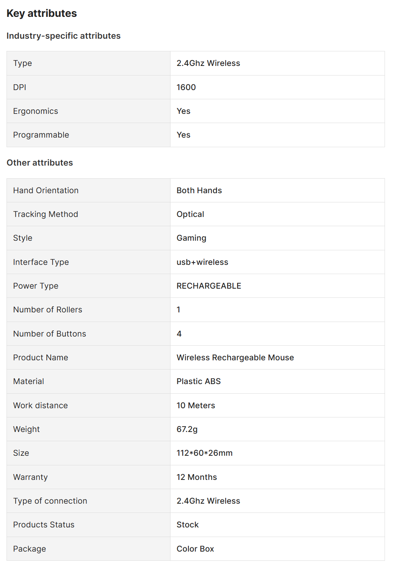393x565 pixels.
Task: Click the Both Hands value
Action: pyautogui.click(x=199, y=191)
